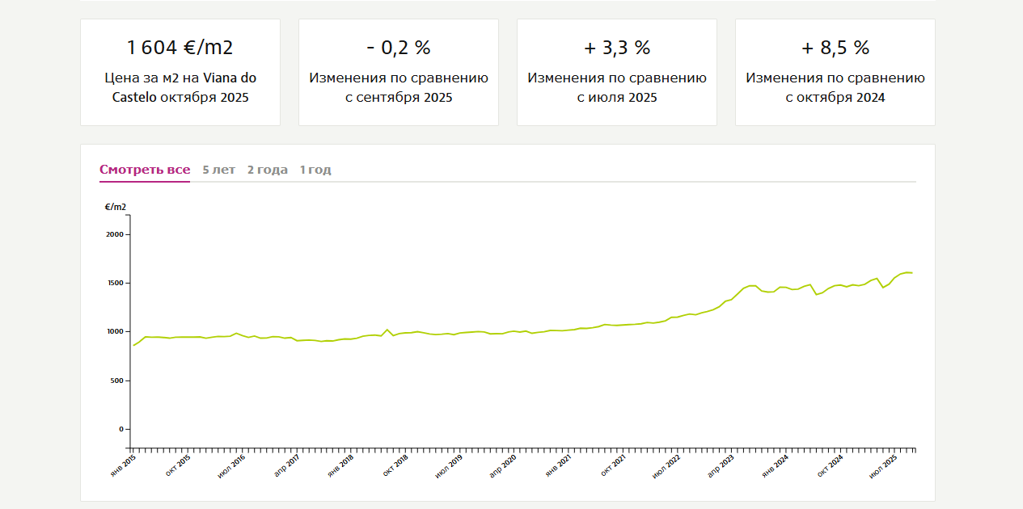
Task: Select "янв 2018" on the time axis
Action: click(x=341, y=465)
